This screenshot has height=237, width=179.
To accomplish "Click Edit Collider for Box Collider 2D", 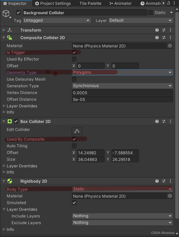I will click(x=77, y=131).
